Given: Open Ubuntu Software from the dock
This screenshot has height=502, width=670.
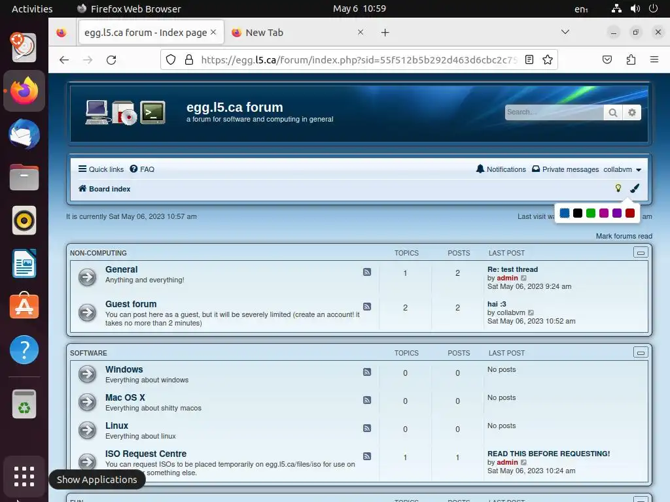Looking at the screenshot, I should 24,306.
